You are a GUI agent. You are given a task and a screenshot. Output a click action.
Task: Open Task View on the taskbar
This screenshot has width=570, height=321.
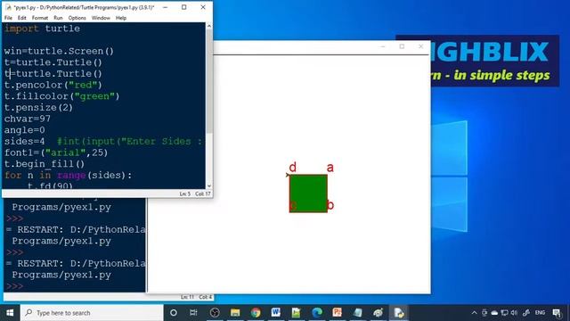coord(193,313)
